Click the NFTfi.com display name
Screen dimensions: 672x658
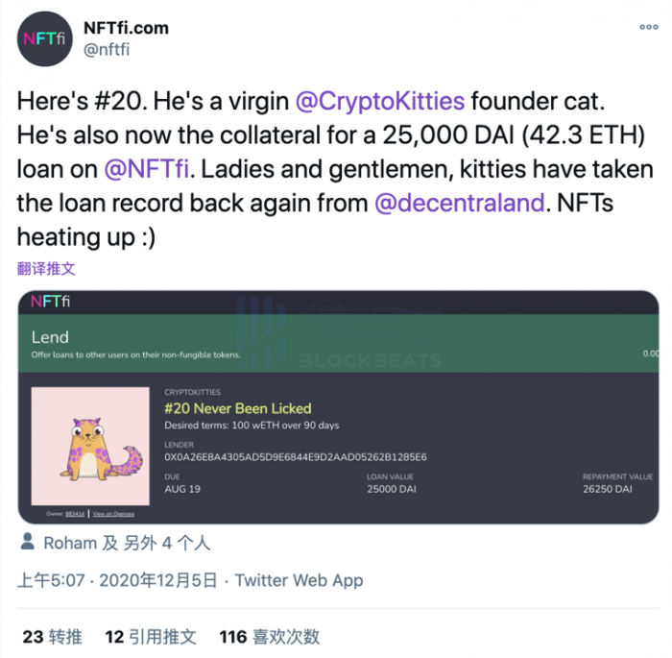(126, 28)
